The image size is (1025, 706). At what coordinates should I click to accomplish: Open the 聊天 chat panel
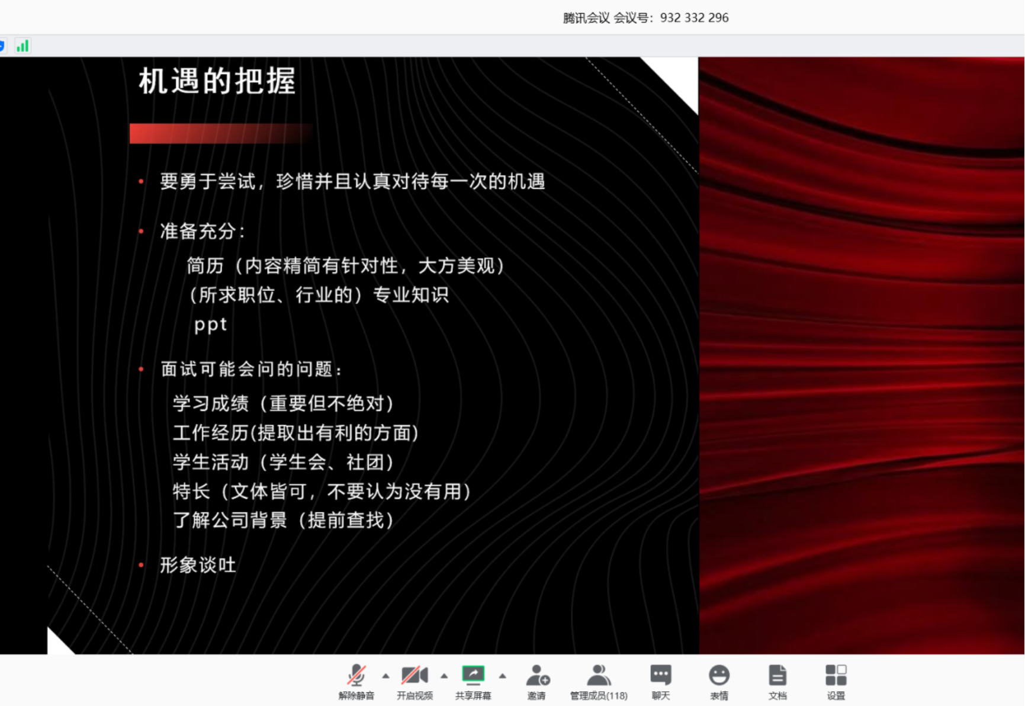[660, 681]
